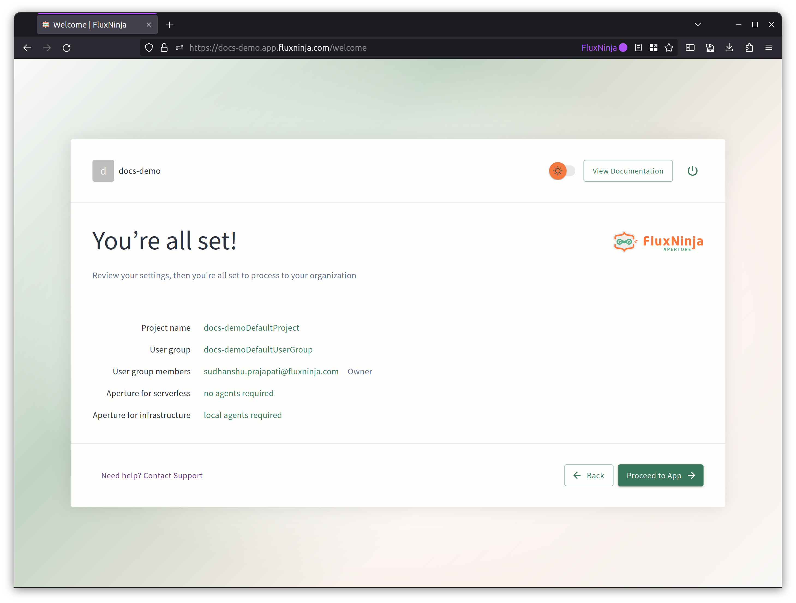Open the shield tracking protection icon
The height and width of the screenshot is (603, 796).
point(149,48)
